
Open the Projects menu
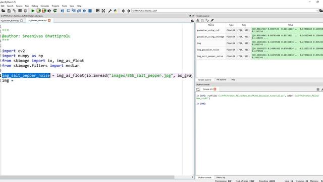click(55, 6)
